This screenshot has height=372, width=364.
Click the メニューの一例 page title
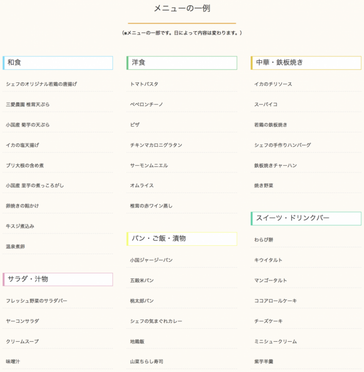click(x=182, y=9)
